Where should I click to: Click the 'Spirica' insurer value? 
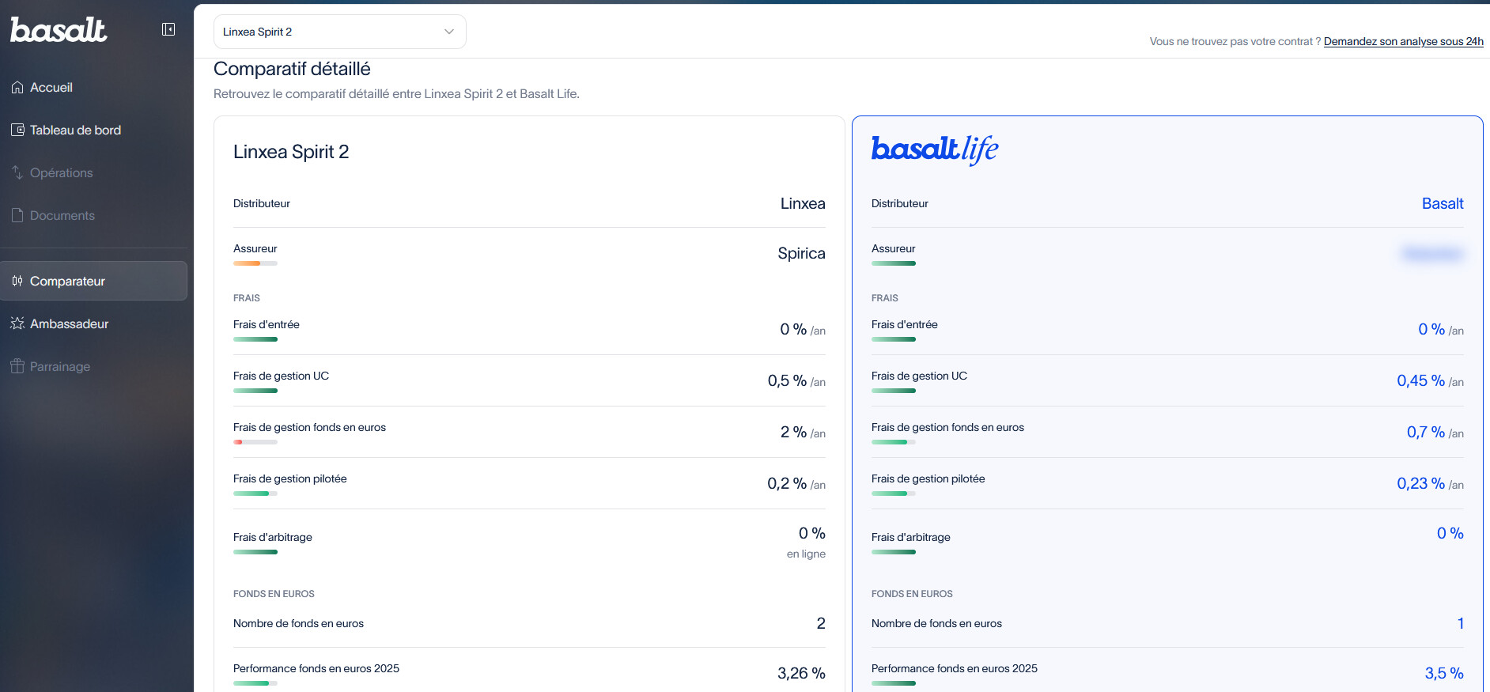point(801,253)
